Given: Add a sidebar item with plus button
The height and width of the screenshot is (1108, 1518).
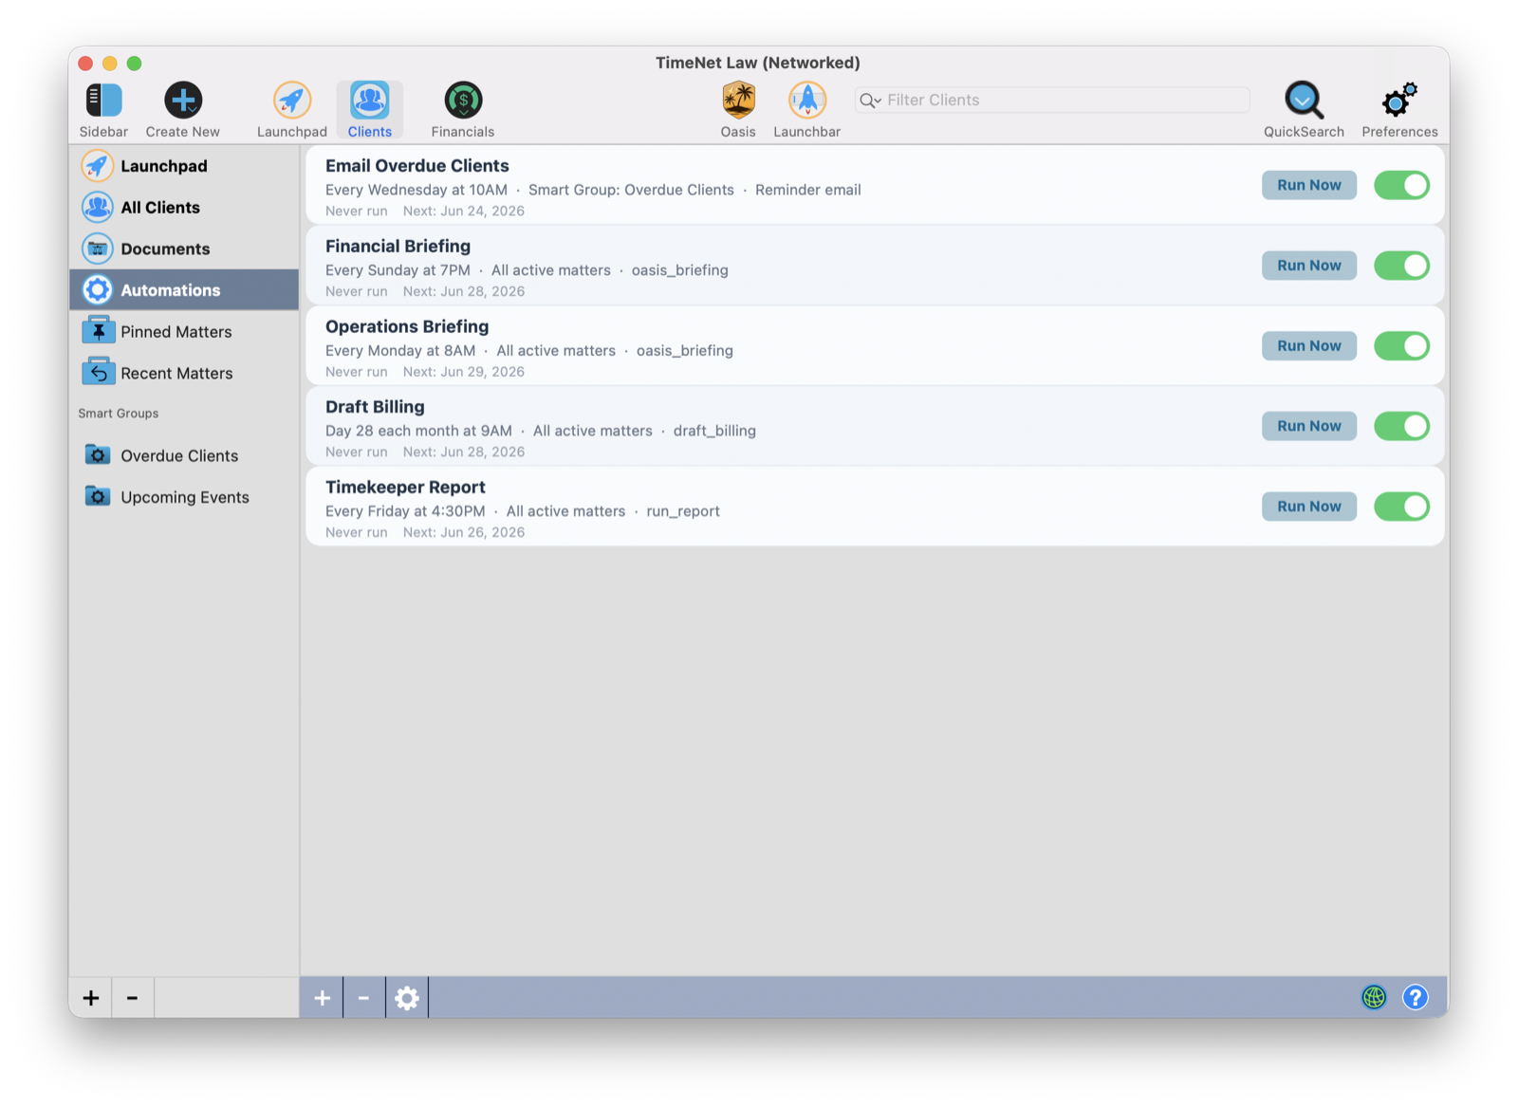Looking at the screenshot, I should [90, 998].
